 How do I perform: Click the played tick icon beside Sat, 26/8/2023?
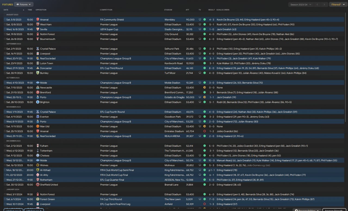5,39
